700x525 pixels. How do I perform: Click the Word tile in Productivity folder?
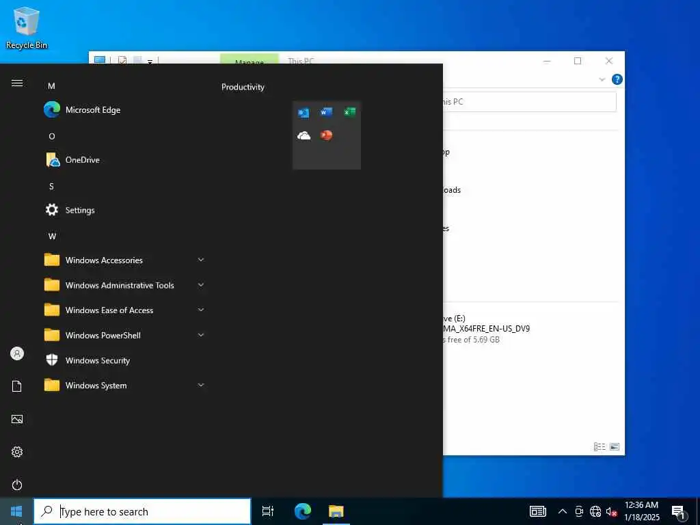(x=326, y=113)
